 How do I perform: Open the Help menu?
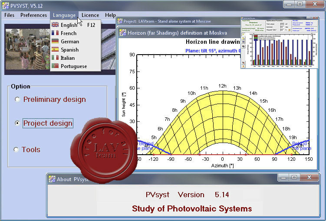(110, 15)
